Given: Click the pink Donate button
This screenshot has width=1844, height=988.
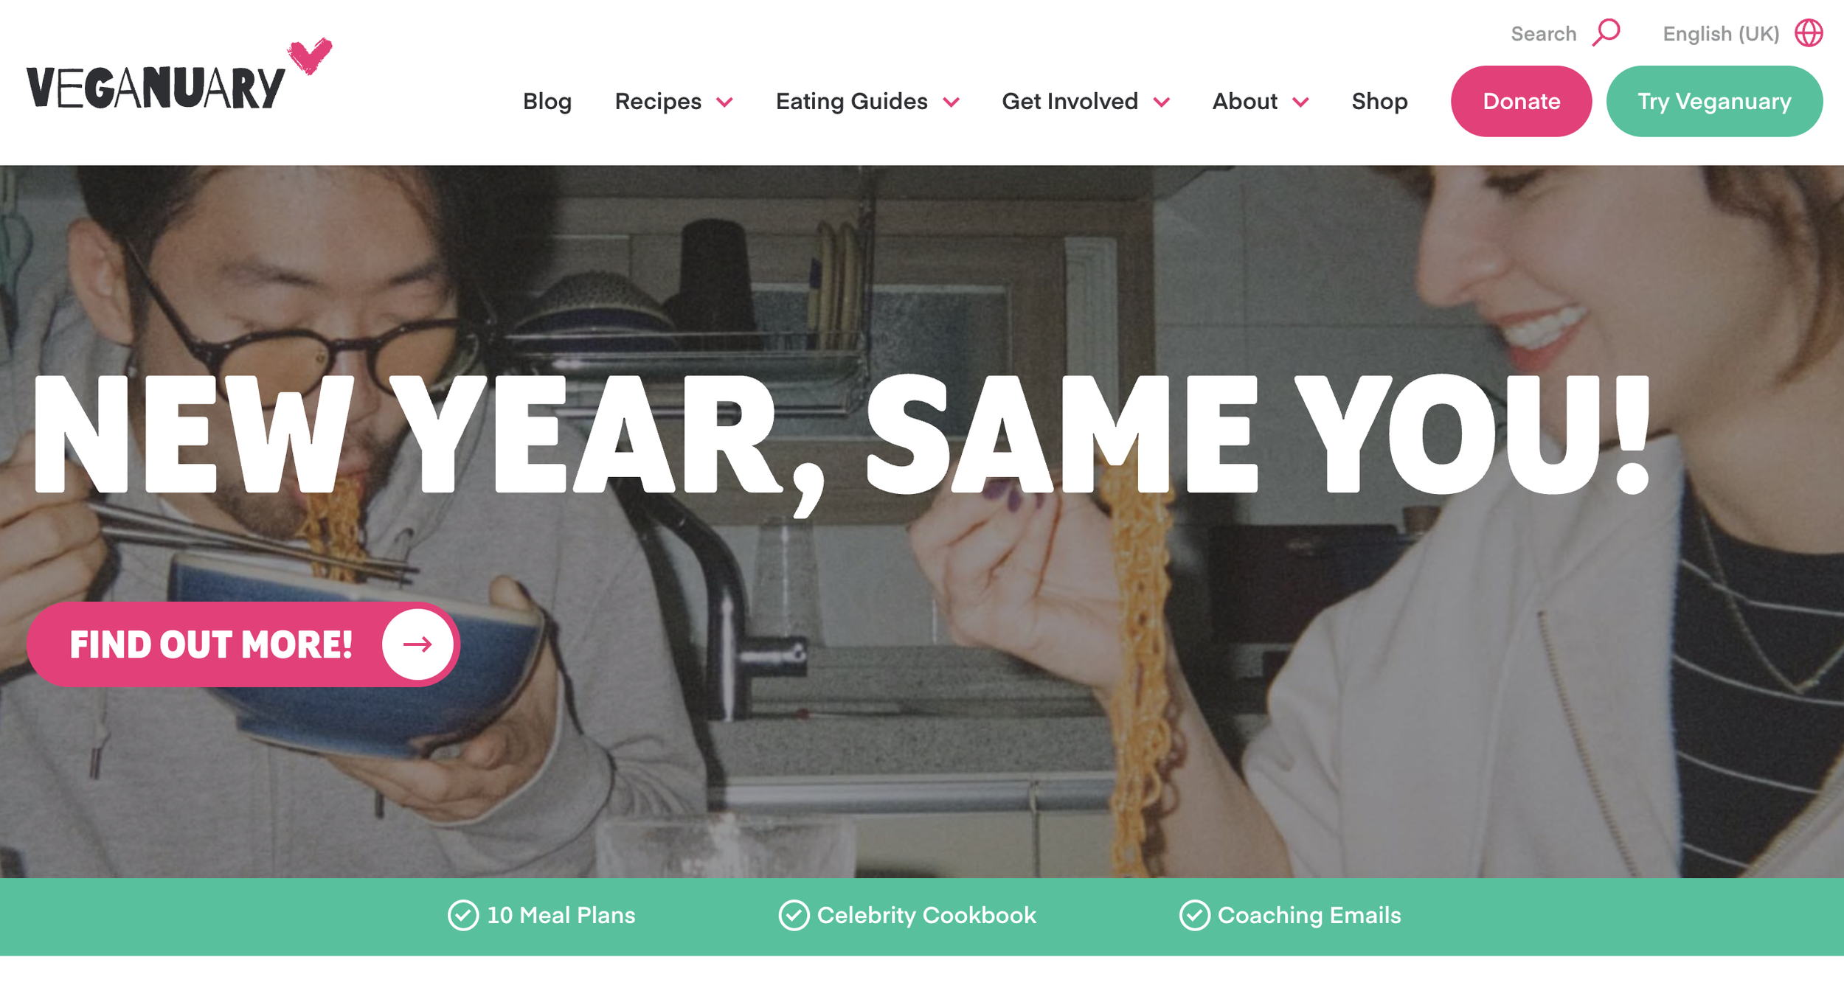Looking at the screenshot, I should 1521,101.
